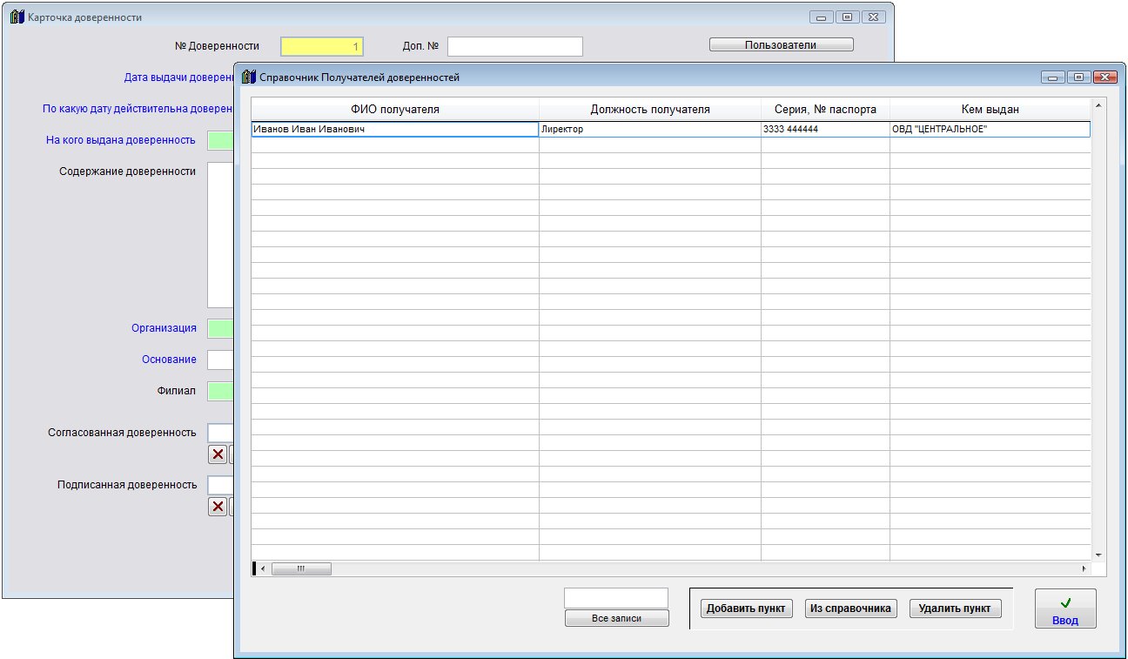Image resolution: width=1128 pixels, height=659 pixels.
Task: Minimize the Карточка доверенности window
Action: coord(822,17)
